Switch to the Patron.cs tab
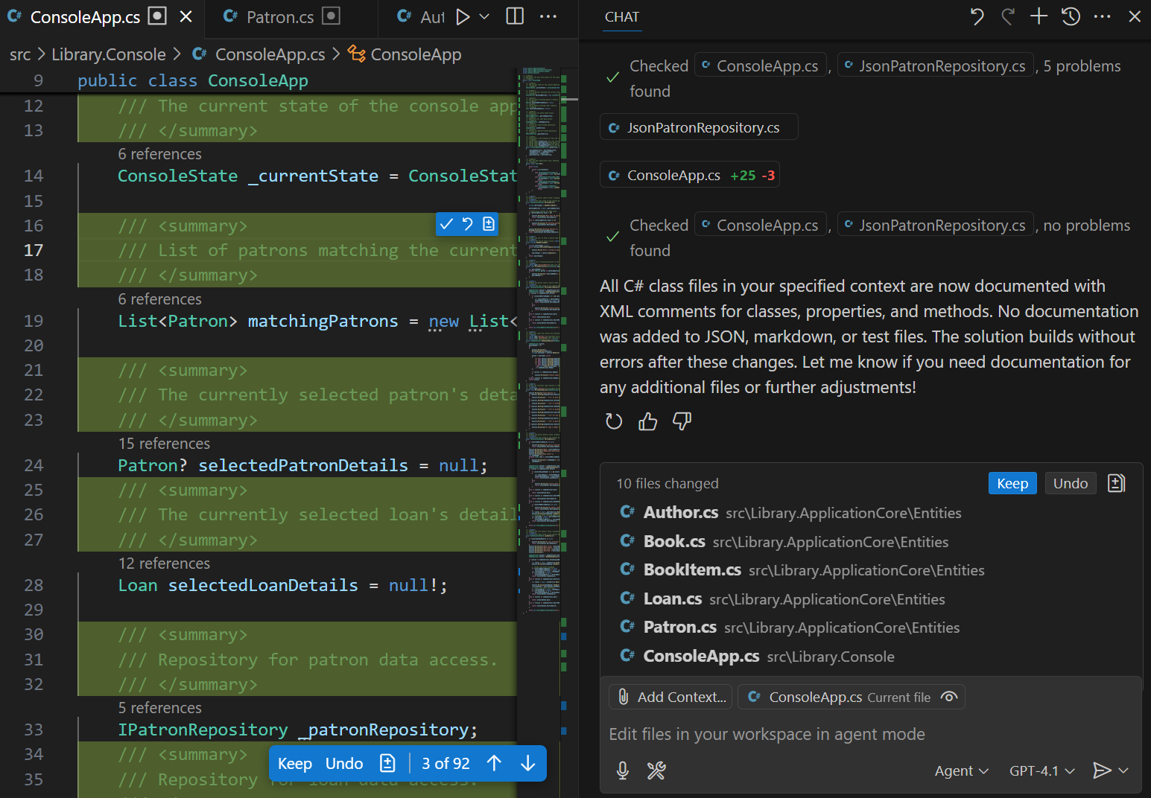This screenshot has width=1151, height=798. coord(279,16)
